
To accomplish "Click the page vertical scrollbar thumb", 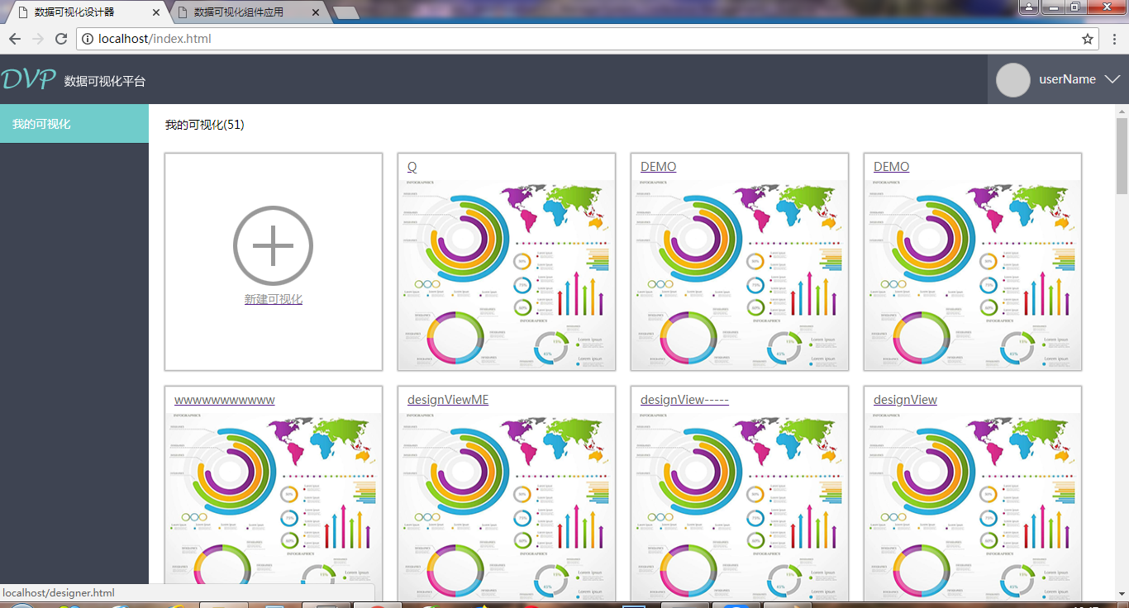I will (1122, 155).
